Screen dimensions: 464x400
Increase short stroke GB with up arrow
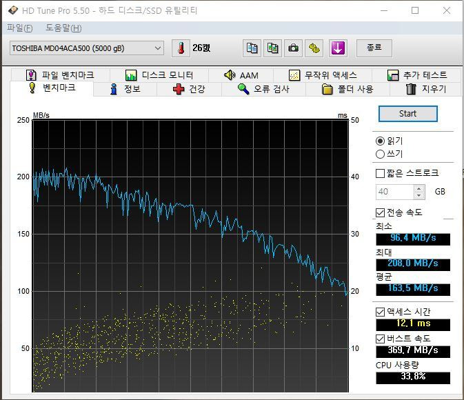(419, 188)
